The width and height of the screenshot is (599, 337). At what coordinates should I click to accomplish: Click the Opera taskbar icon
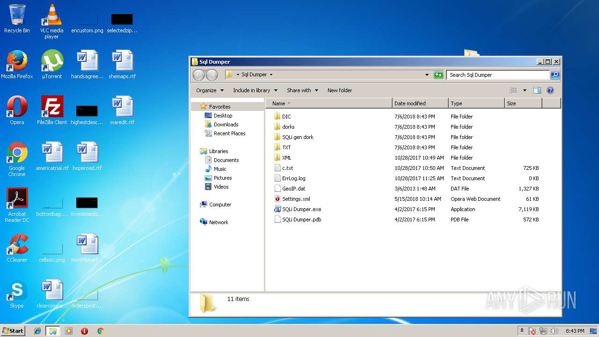85,331
